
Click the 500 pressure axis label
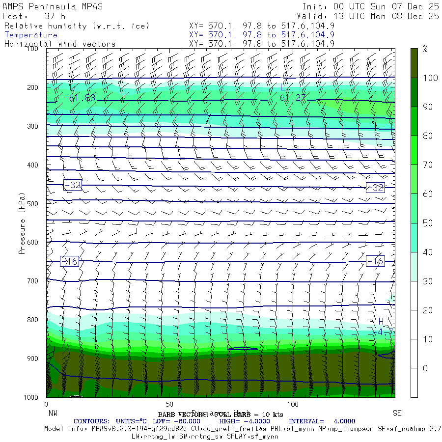32,203
